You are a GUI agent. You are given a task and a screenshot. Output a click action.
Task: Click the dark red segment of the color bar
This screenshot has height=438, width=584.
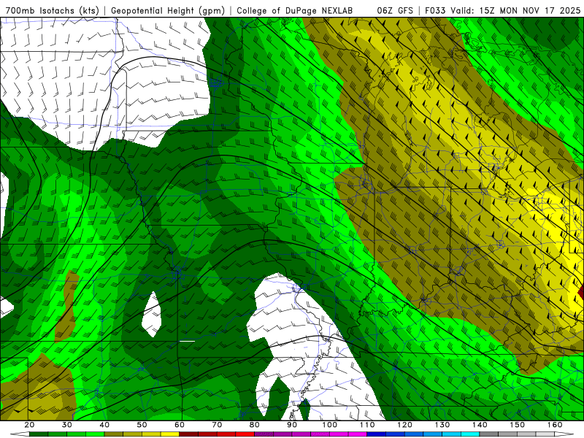pyautogui.click(x=189, y=434)
